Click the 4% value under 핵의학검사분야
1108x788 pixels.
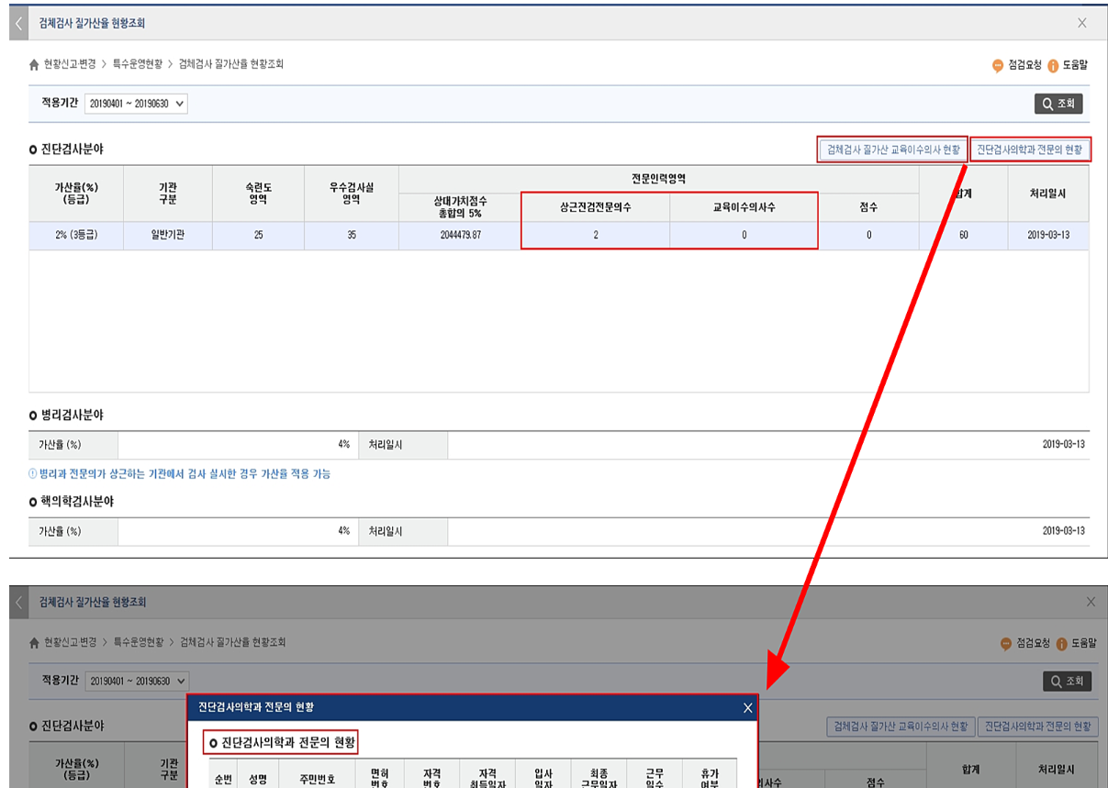click(x=343, y=531)
